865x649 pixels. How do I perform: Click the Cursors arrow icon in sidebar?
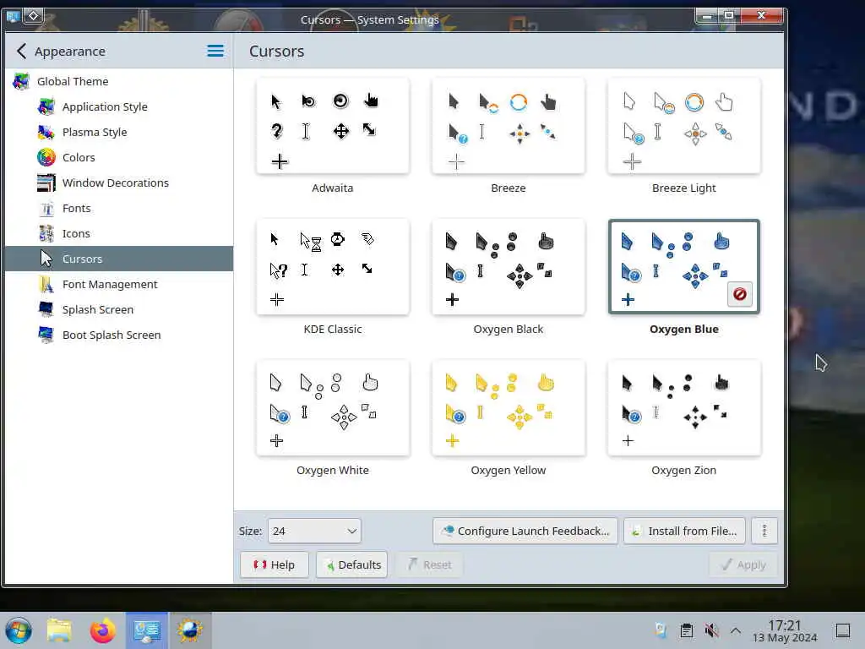tap(46, 259)
